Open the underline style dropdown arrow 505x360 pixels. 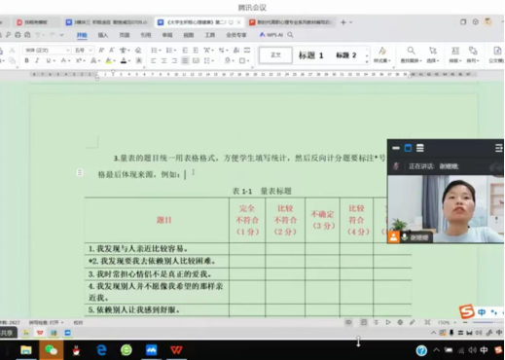pyautogui.click(x=54, y=60)
